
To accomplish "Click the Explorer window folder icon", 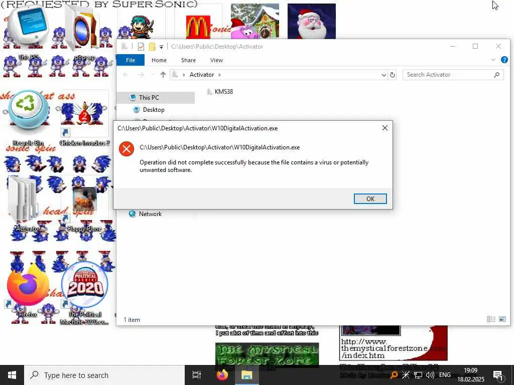I will click(124, 47).
